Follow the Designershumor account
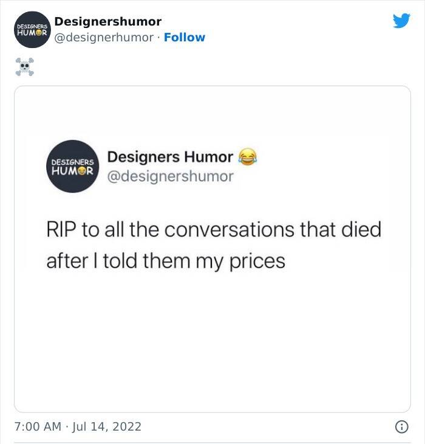Viewport: 425px width, 444px height. (x=185, y=38)
